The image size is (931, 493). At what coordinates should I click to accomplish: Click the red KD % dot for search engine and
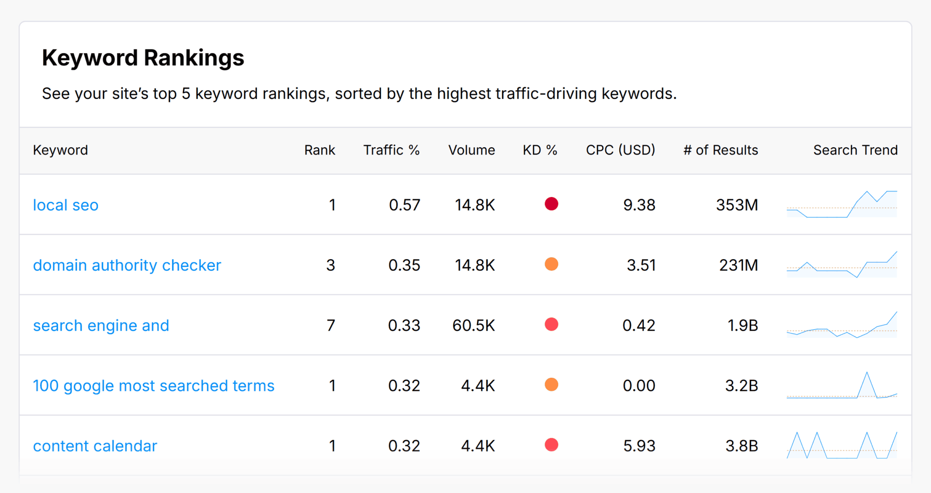click(x=551, y=324)
